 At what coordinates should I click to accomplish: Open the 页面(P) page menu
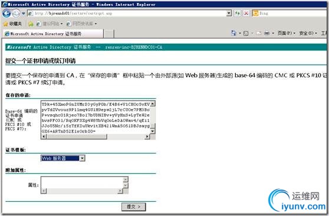point(286,33)
